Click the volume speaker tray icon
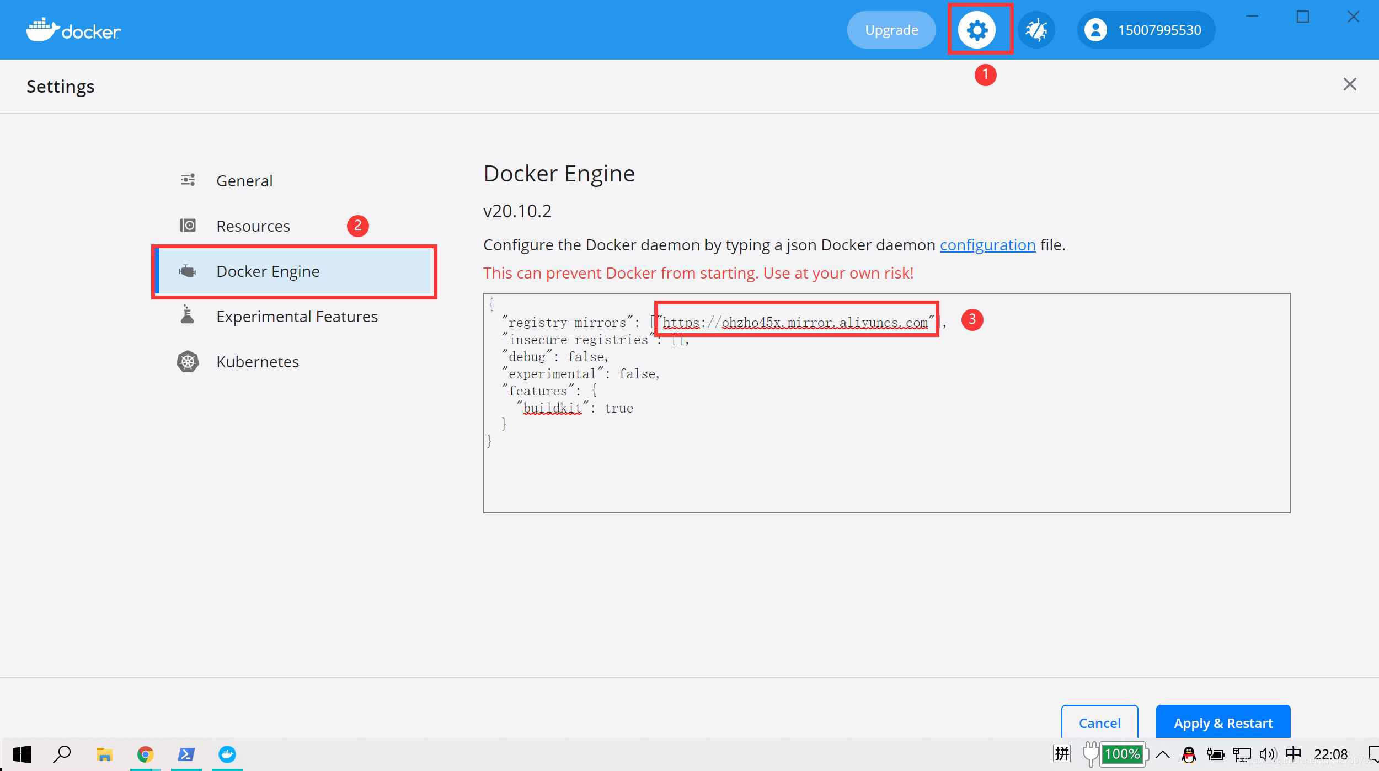 click(1268, 754)
